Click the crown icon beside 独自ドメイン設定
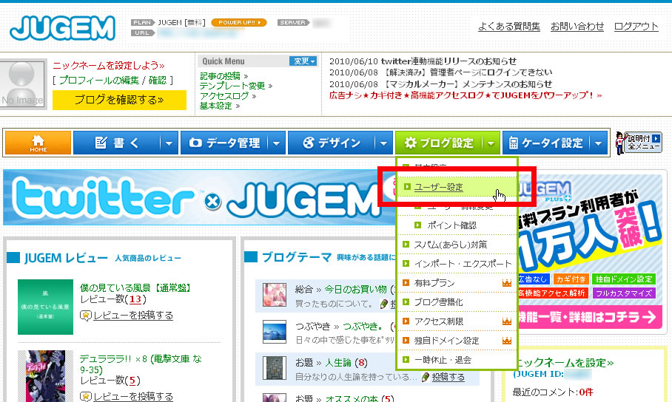The height and width of the screenshot is (402, 672). tap(507, 341)
